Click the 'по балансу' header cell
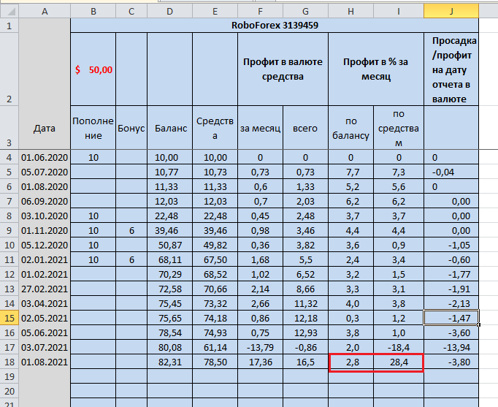Viewport: 498px width, 407px height. tap(350, 128)
